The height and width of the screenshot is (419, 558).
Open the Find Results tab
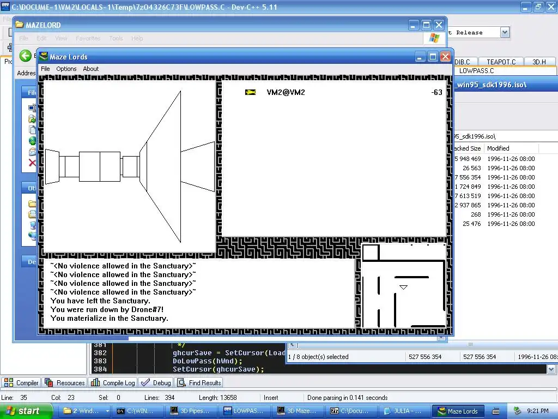(199, 382)
